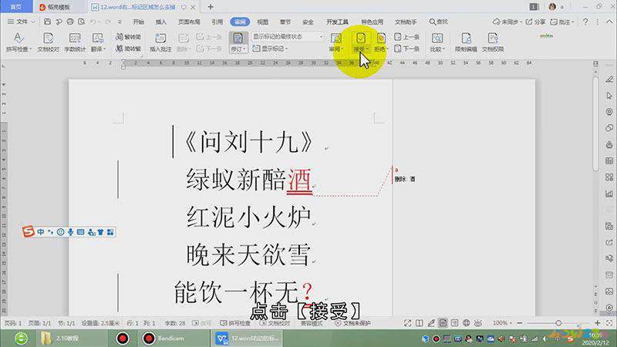
Task: Switch to reading layout view in status bar
Action: tap(420, 323)
